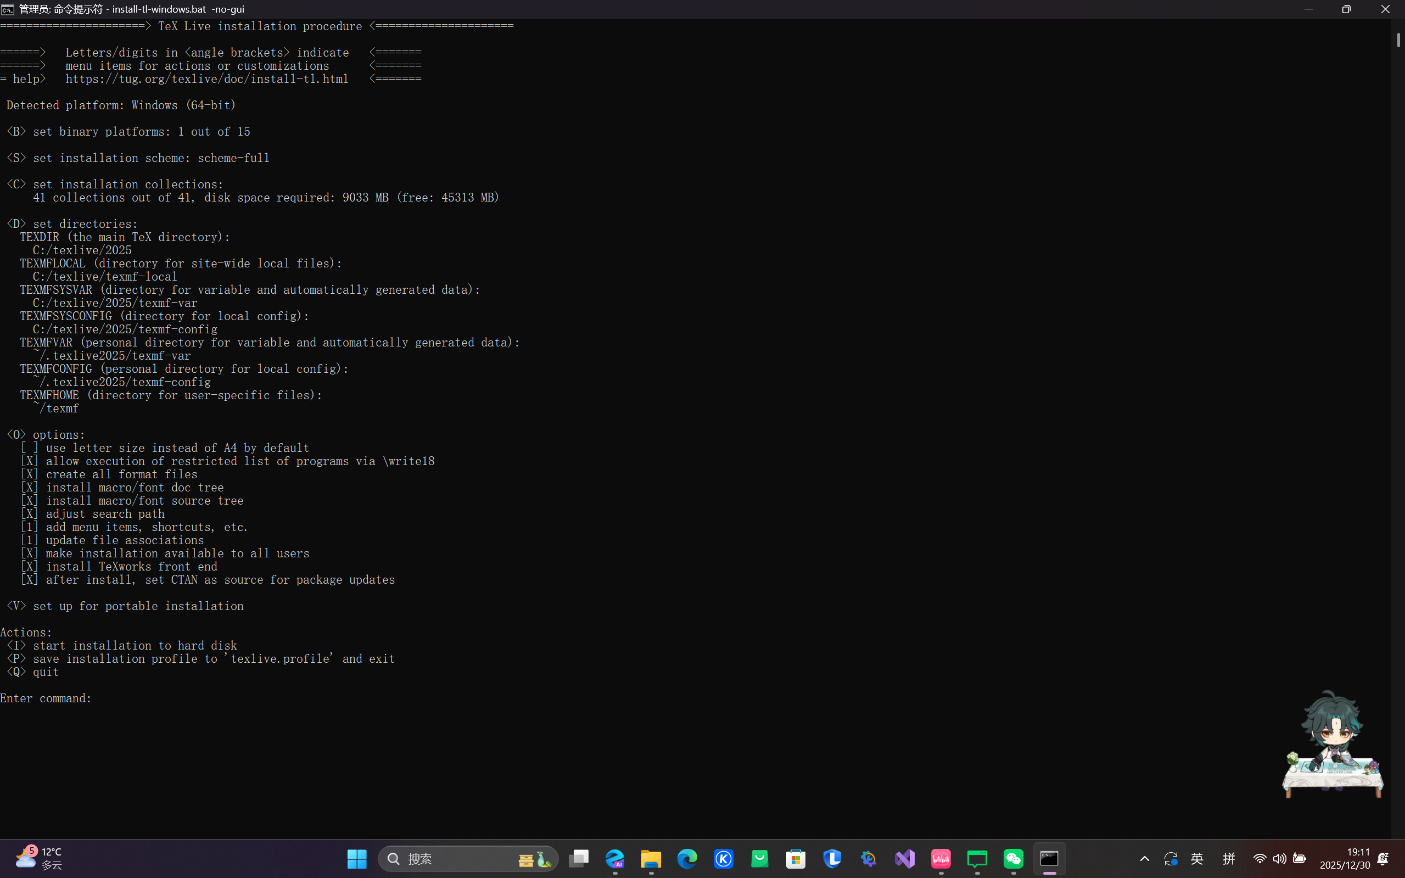The width and height of the screenshot is (1405, 878).
Task: Open the KDocs app on the taskbar
Action: (x=723, y=858)
